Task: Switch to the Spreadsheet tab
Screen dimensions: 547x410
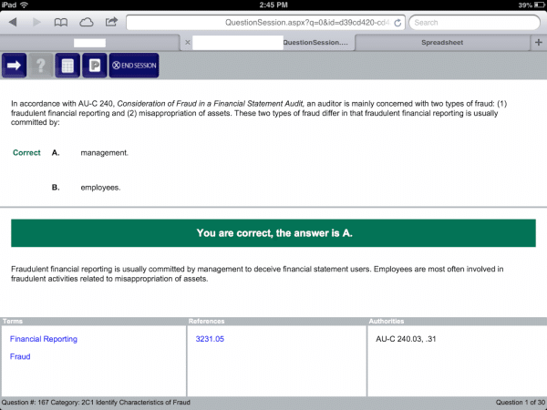Action: pyautogui.click(x=442, y=43)
